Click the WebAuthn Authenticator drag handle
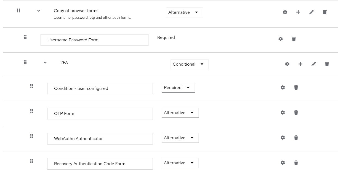This screenshot has height=174, width=338. coord(32,136)
